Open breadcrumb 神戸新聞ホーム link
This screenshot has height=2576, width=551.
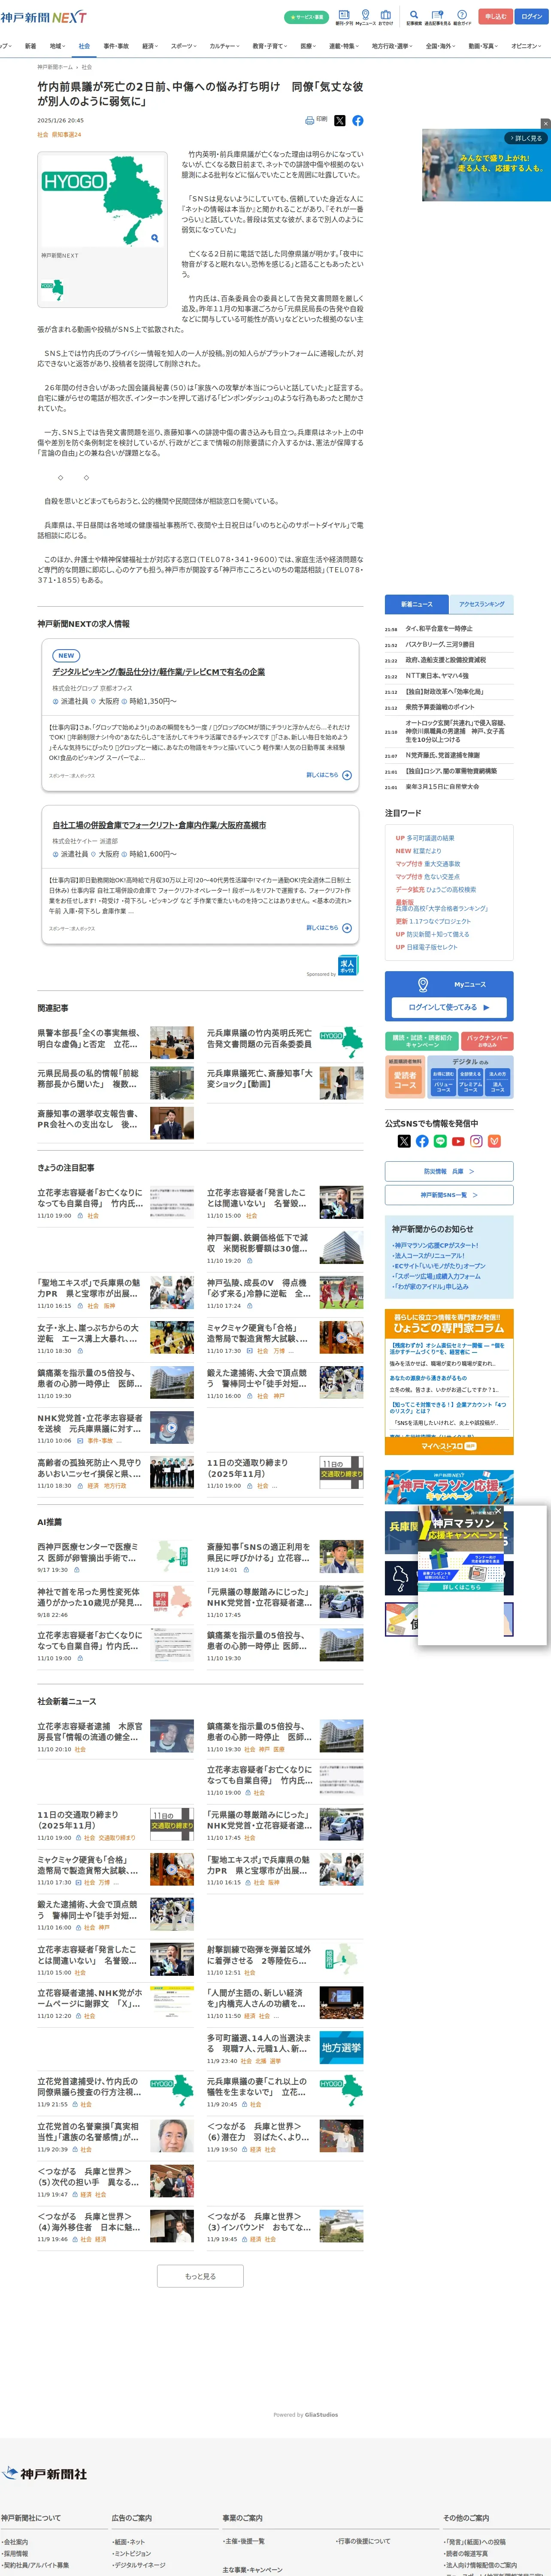pos(56,67)
